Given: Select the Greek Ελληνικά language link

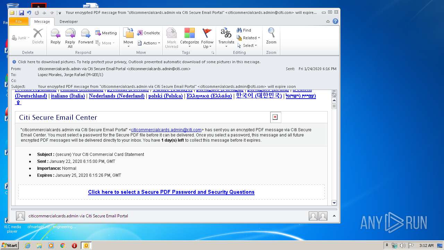Looking at the screenshot, I should click(x=209, y=96).
